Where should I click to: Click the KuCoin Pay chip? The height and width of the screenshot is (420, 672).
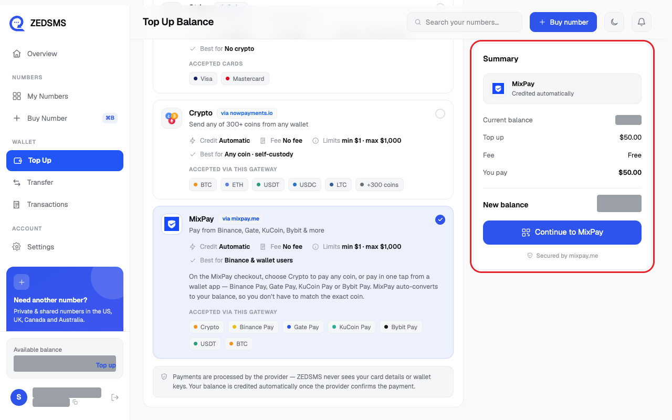[352, 327]
